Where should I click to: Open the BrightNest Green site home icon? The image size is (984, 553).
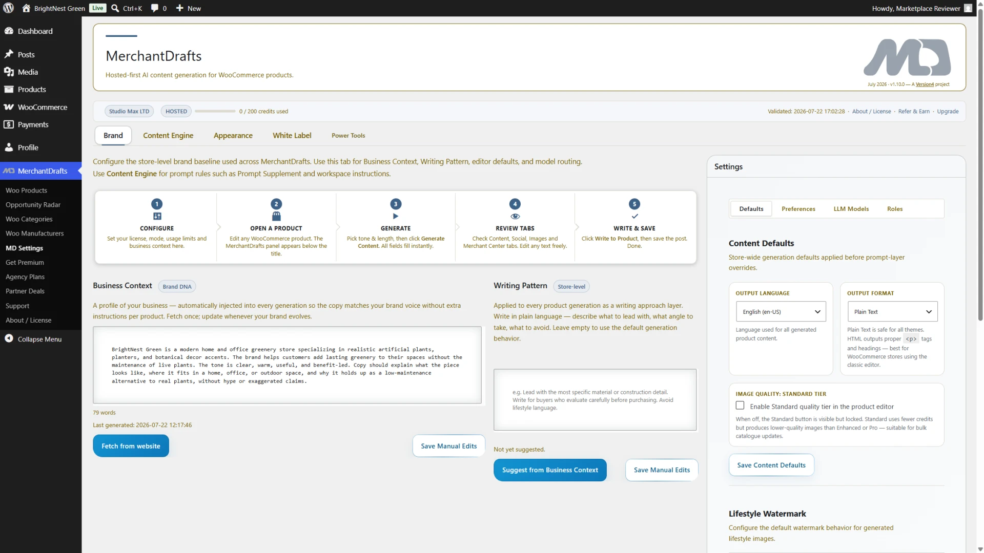(26, 8)
